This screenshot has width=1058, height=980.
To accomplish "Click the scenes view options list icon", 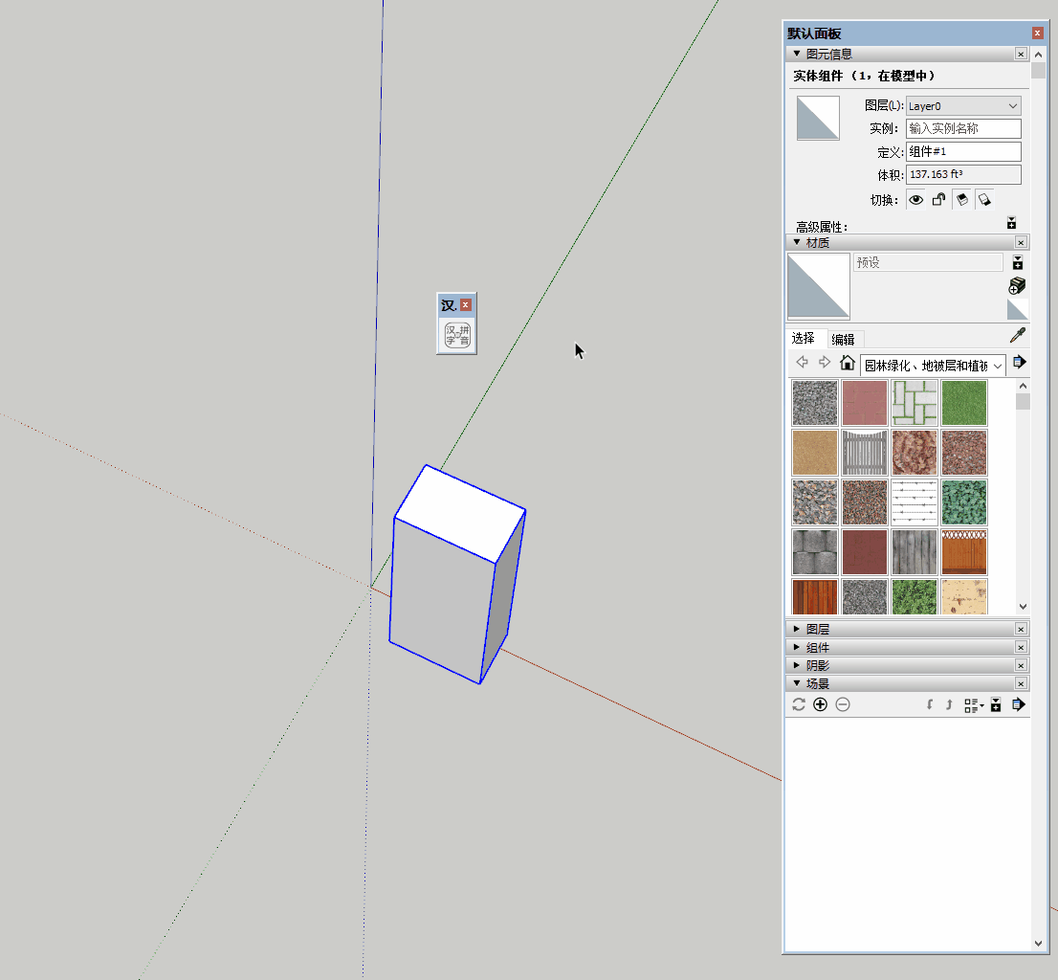I will coord(974,705).
